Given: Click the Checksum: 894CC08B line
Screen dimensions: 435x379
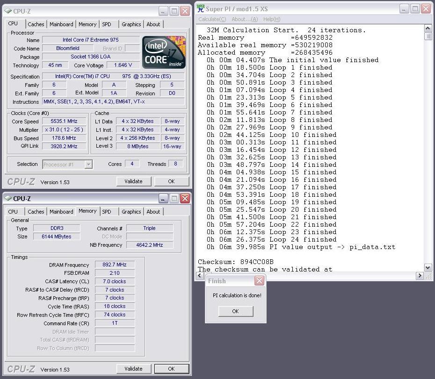Looking at the screenshot, I should click(x=236, y=262).
